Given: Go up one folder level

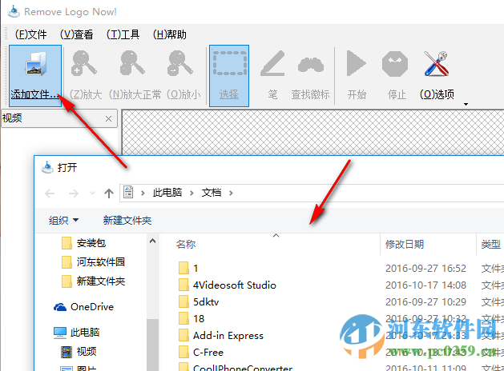Looking at the screenshot, I should 109,193.
